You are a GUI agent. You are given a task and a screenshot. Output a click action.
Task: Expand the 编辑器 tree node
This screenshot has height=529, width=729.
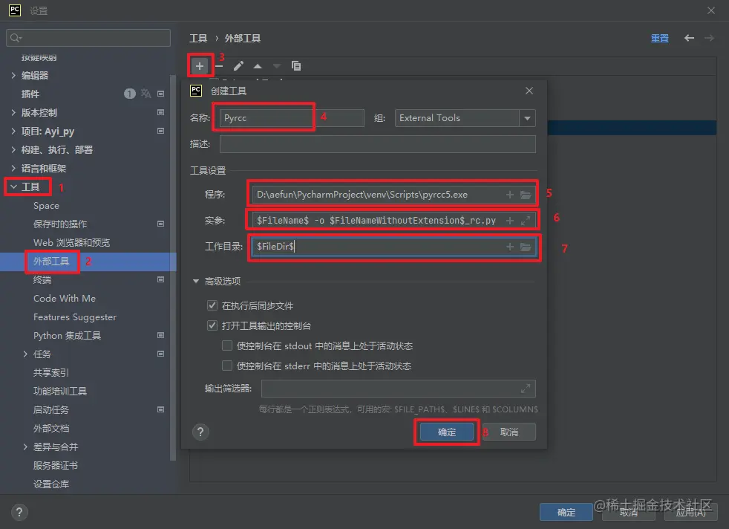(13, 75)
